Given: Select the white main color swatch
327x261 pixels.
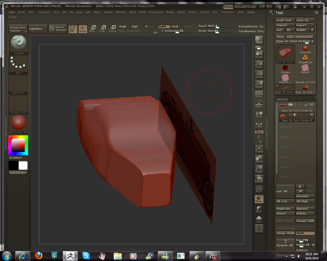Looking at the screenshot, I should coord(23,165).
